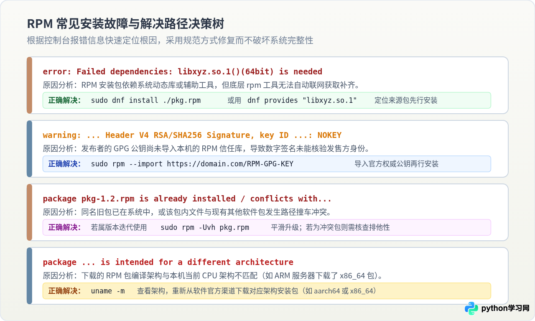This screenshot has height=321, width=535.
Task: Click the yellow box "正确解决" label
Action: pos(65,291)
